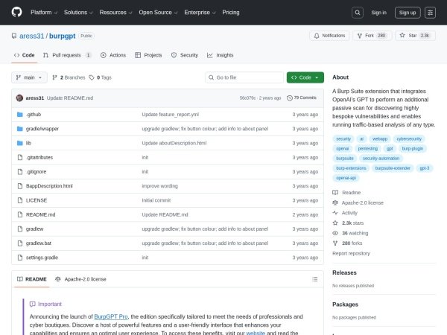Screen dimensions: 447x335
Task: Open the burpgpt repository link
Action: pos(62,36)
